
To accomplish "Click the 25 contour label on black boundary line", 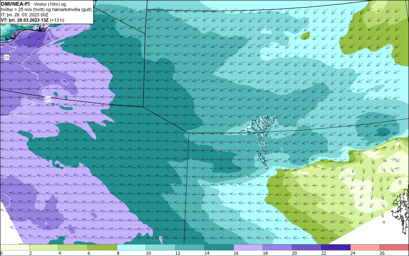I will click(x=48, y=99).
